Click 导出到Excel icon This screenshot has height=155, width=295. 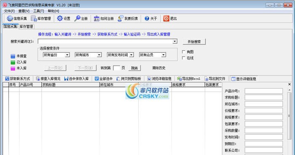coord(179,79)
